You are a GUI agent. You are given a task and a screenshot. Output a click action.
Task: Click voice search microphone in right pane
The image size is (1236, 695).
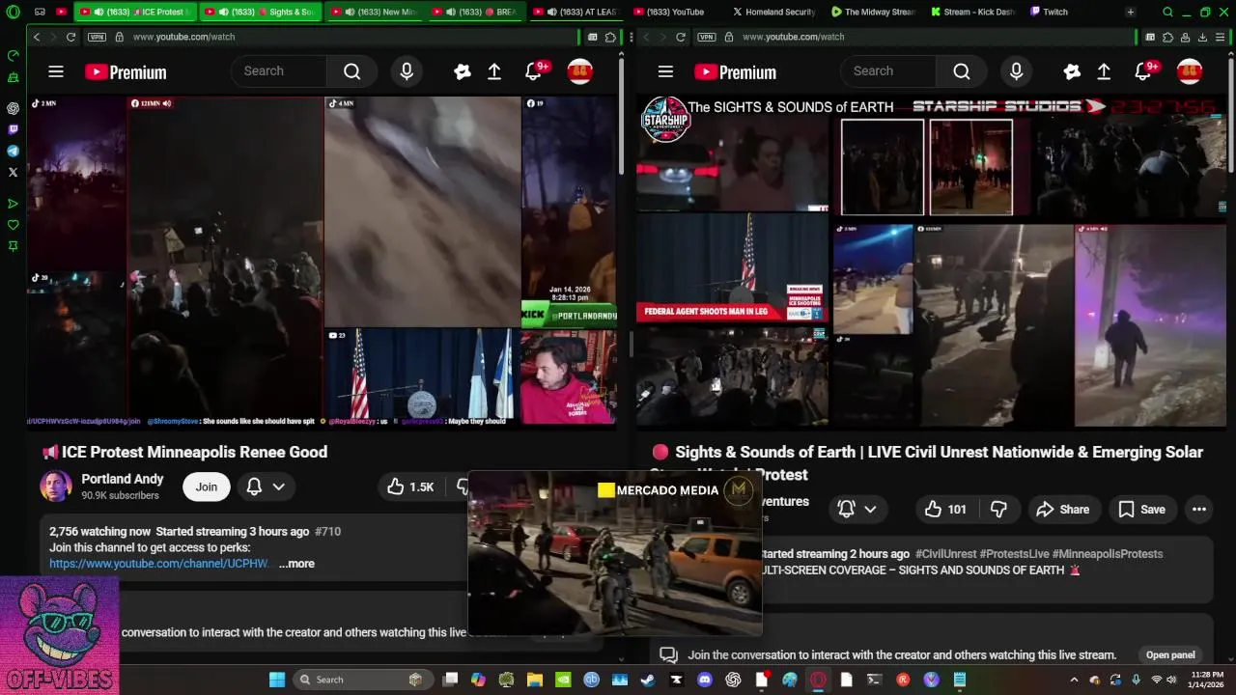(1016, 71)
